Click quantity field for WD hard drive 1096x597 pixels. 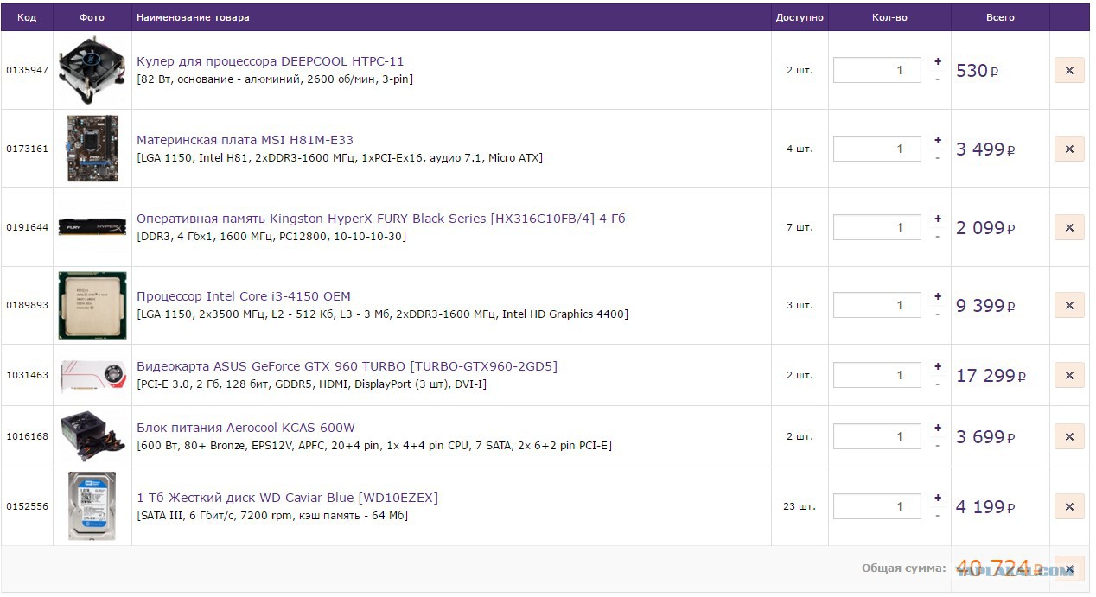pos(876,506)
